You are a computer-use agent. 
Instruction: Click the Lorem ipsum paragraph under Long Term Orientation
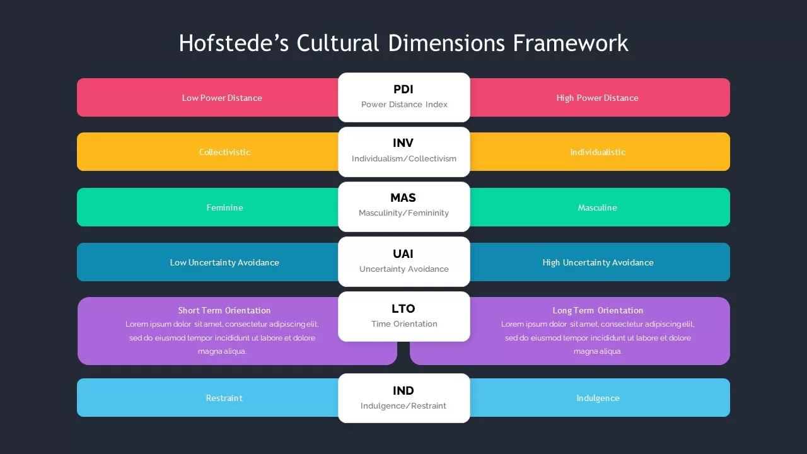(598, 338)
